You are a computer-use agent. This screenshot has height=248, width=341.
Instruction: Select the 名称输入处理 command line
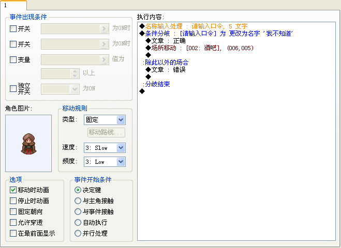click(194, 26)
